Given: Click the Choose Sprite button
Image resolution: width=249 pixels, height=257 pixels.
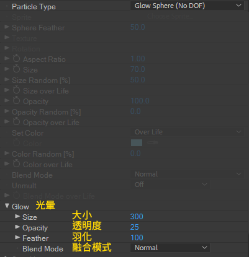Looking at the screenshot, I should 170,16.
